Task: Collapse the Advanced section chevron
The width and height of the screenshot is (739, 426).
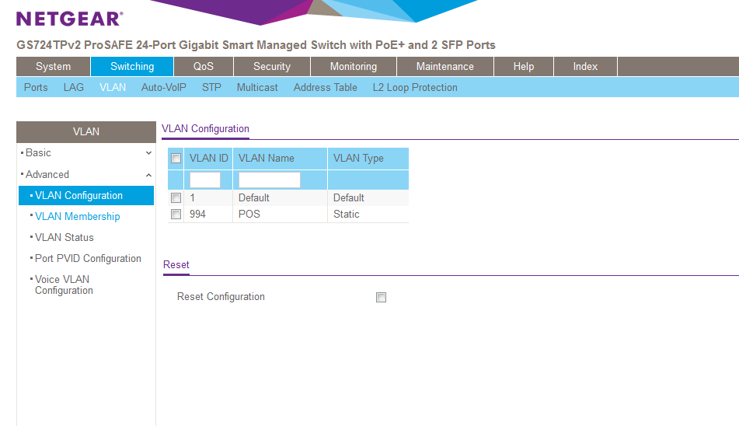Action: 148,175
